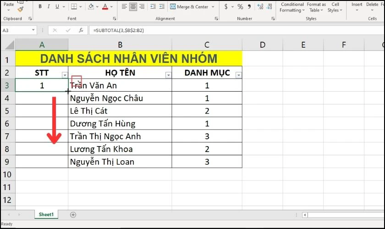Screen dimensions: 385x229
Task: Open Cell Styles gallery
Action: (335, 7)
